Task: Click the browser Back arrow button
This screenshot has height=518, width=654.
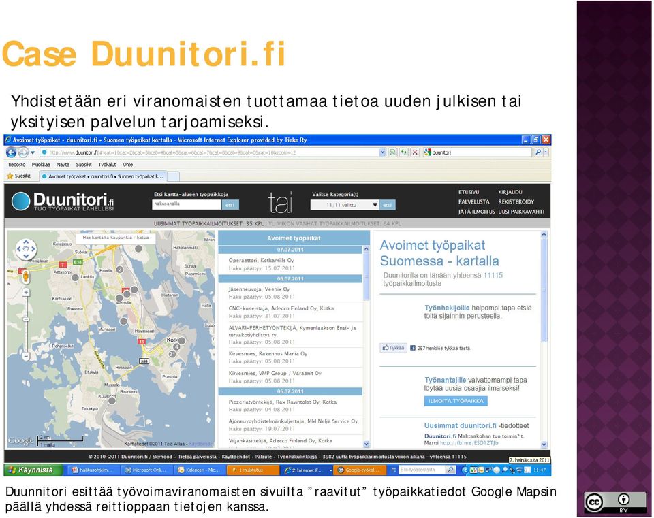Action: [12, 152]
